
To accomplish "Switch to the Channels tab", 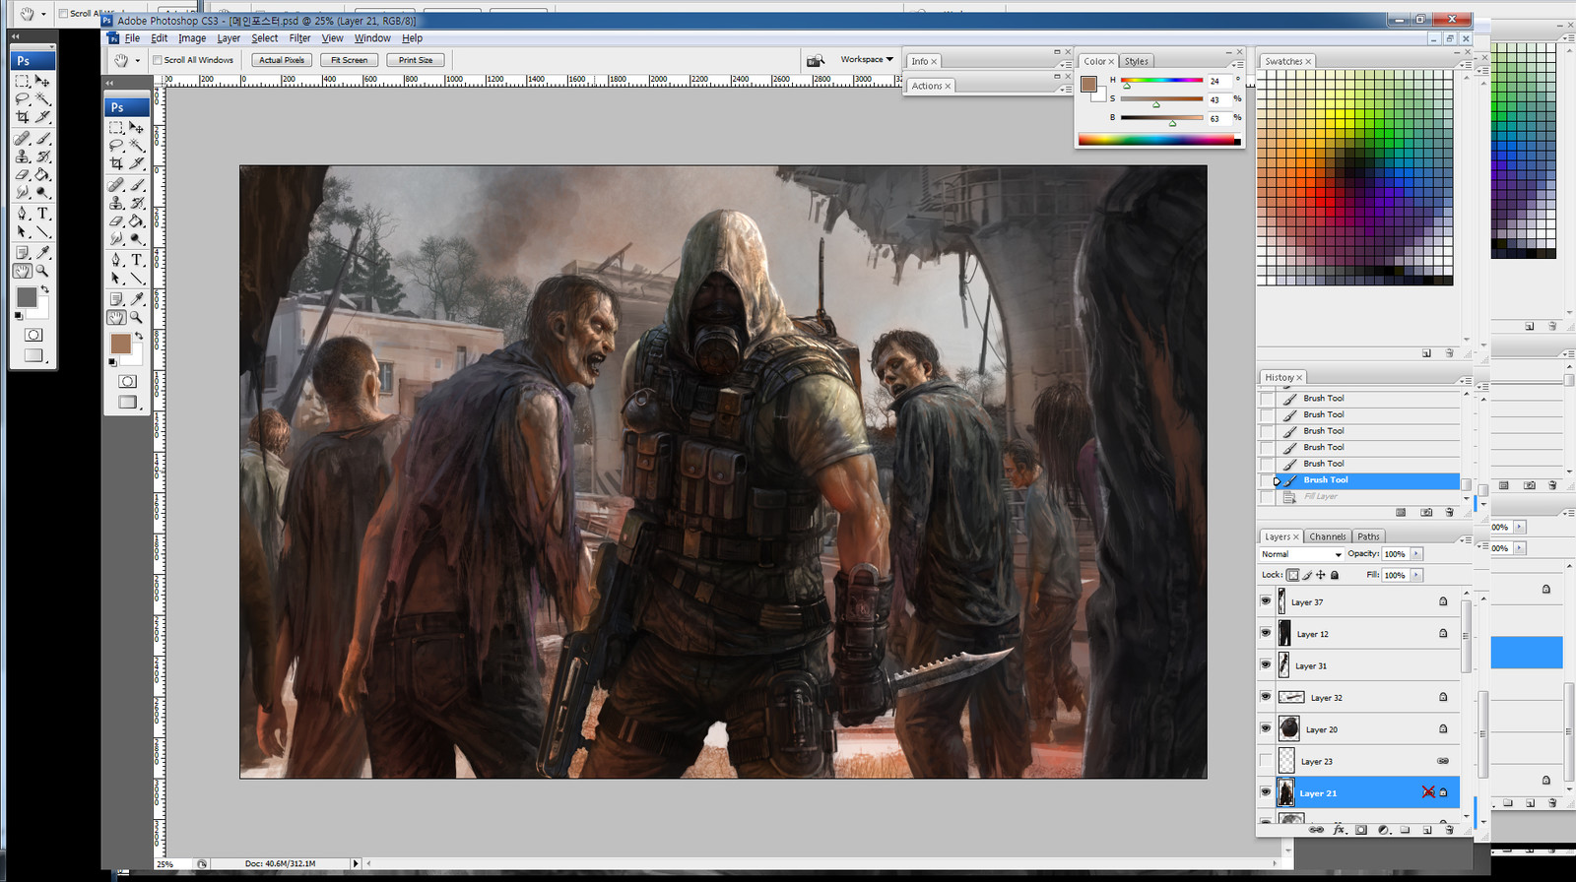I will coord(1327,536).
